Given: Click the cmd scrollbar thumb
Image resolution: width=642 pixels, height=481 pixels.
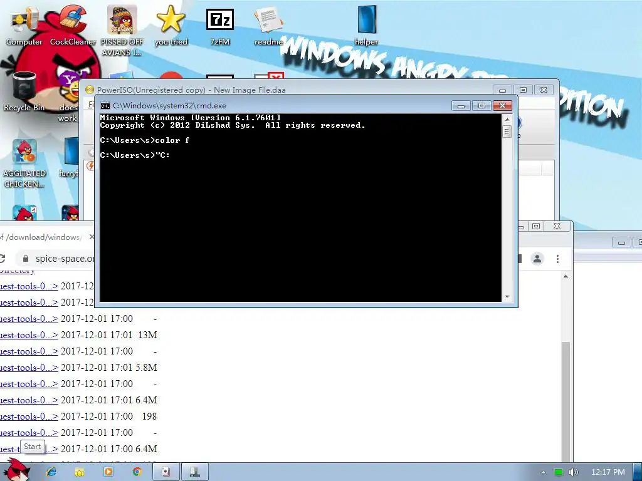Looking at the screenshot, I should tap(507, 132).
